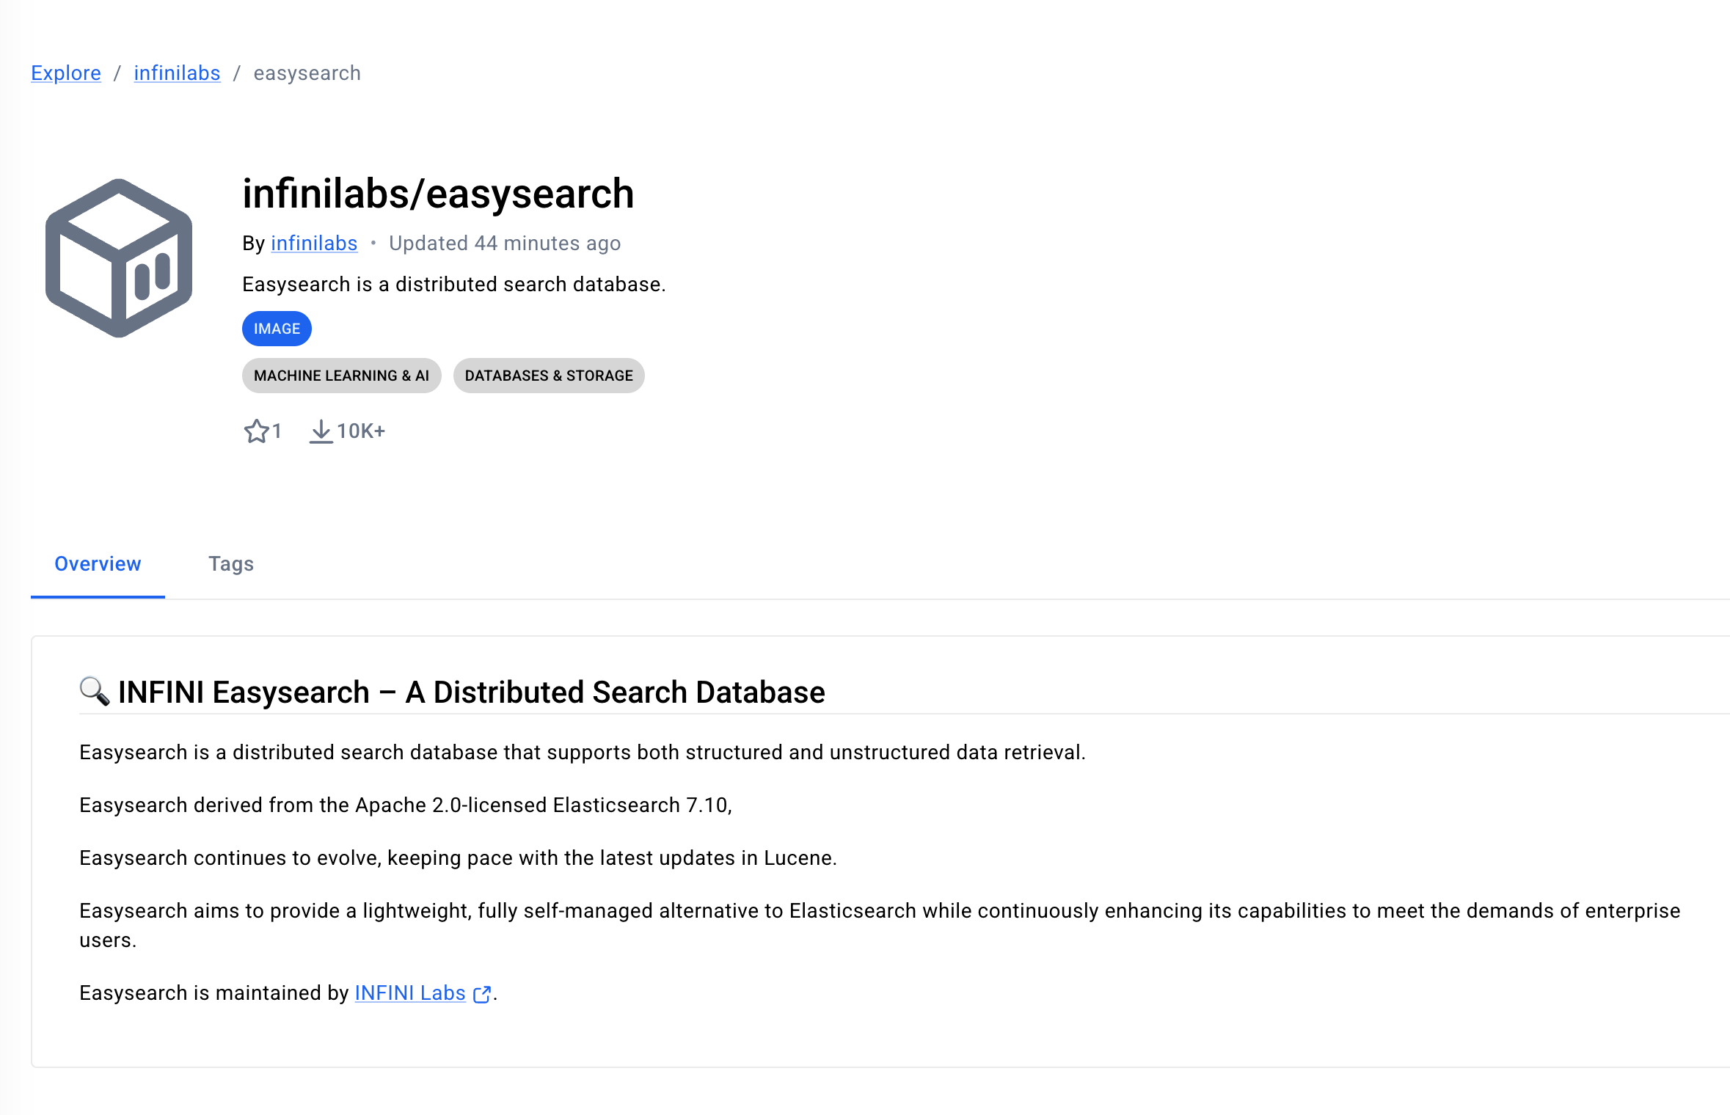Open the infinilabs publisher link after 'By'
The width and height of the screenshot is (1730, 1115).
coord(314,244)
